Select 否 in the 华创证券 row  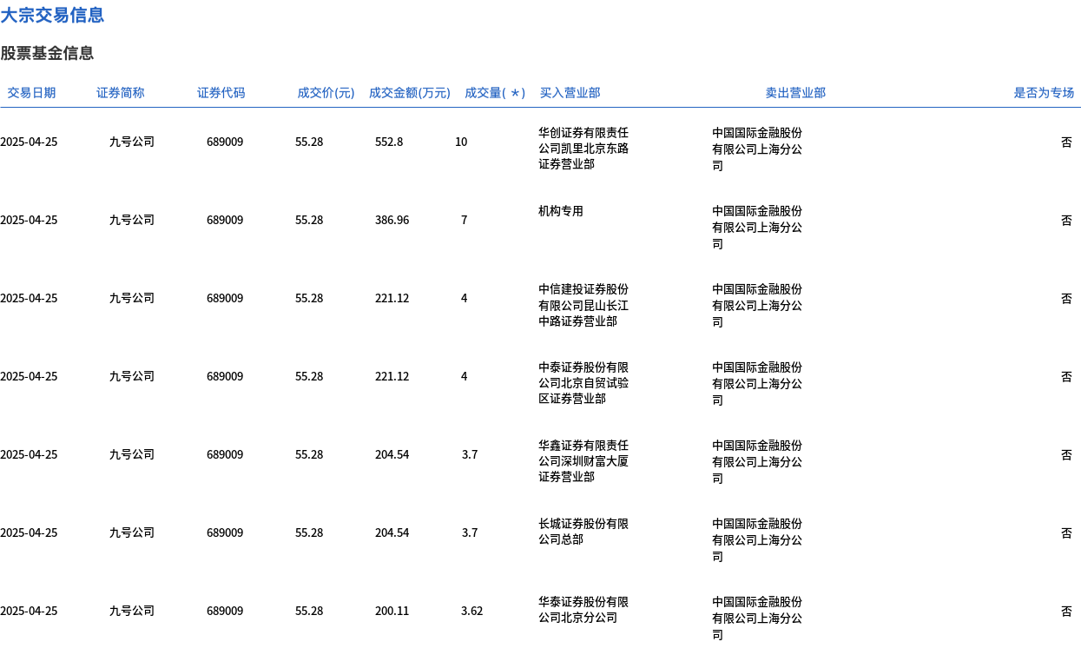(x=1066, y=142)
